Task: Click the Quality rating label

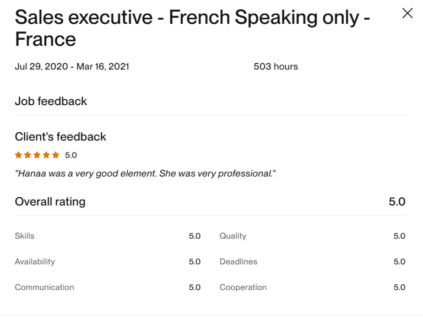Action: point(233,236)
